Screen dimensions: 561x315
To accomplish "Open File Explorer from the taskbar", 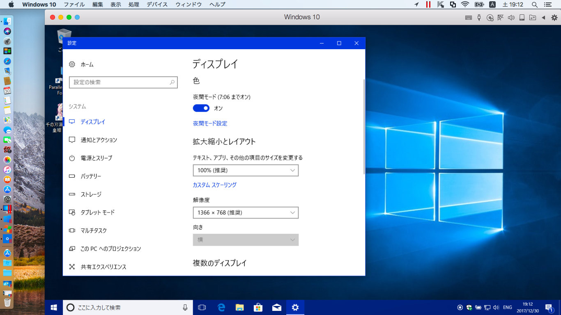I will pos(240,307).
